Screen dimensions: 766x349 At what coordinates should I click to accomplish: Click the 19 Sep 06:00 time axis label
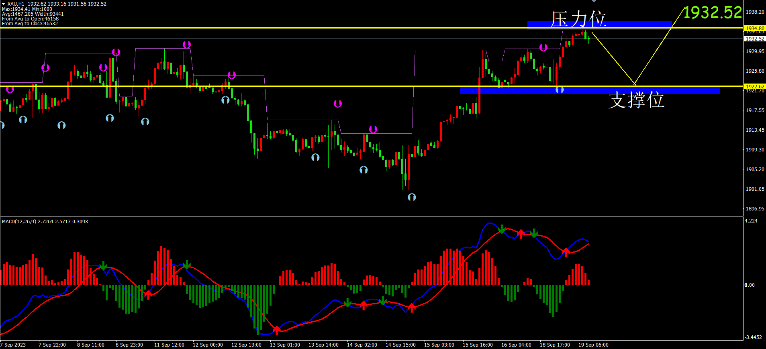(593, 345)
